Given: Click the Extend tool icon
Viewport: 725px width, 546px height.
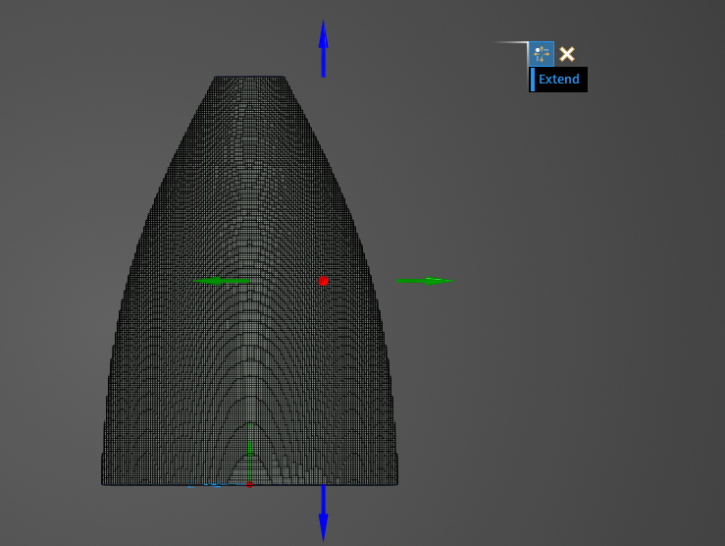Looking at the screenshot, I should (x=542, y=54).
